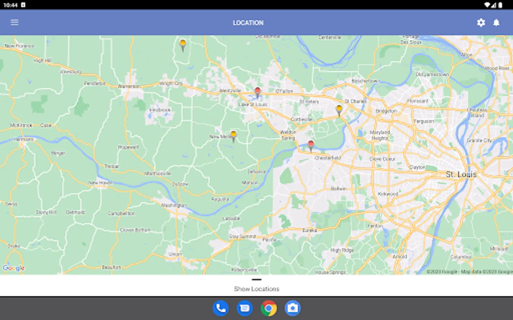Click the Washington town label
Image resolution: width=513 pixels, height=320 pixels.
point(173,205)
